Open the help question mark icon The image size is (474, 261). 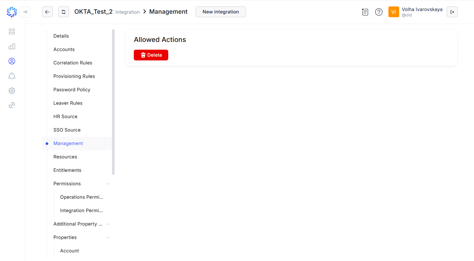coord(378,12)
